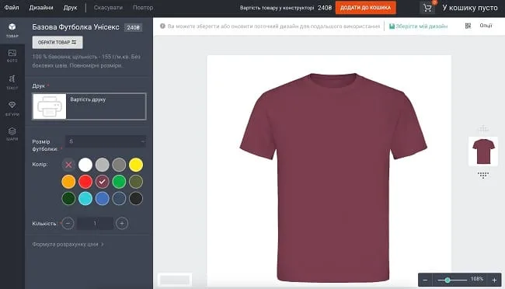Click the printer icon in Друк box

(x=50, y=106)
